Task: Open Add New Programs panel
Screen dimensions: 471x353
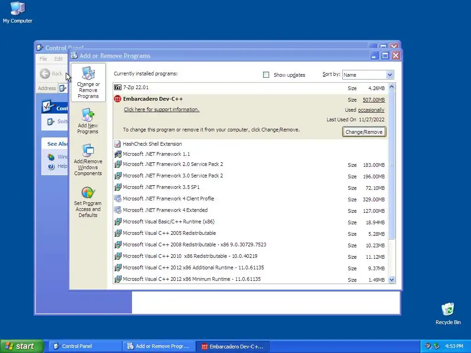Action: pyautogui.click(x=88, y=121)
